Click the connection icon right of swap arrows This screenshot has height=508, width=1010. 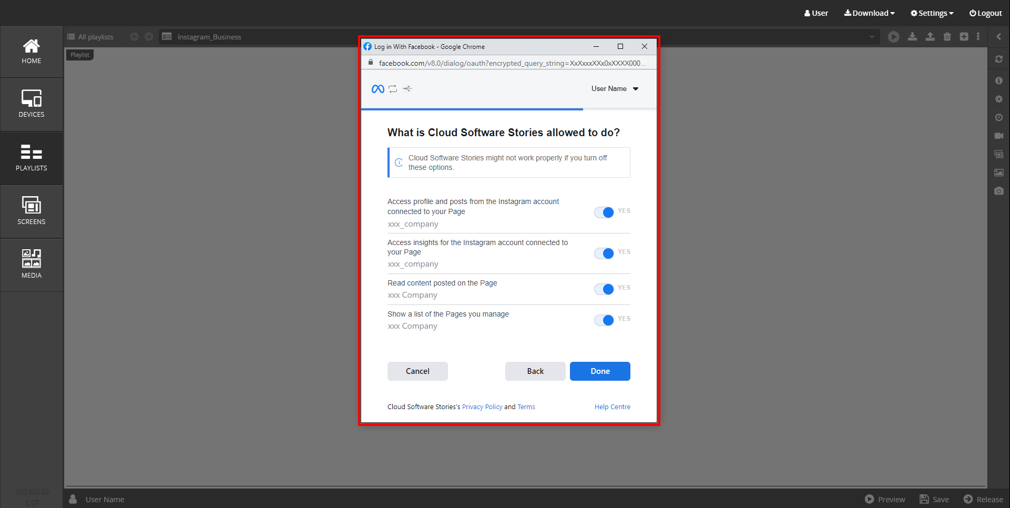(x=407, y=89)
